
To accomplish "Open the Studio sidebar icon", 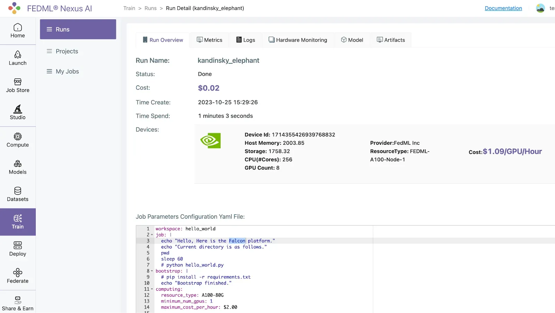I will click(18, 109).
